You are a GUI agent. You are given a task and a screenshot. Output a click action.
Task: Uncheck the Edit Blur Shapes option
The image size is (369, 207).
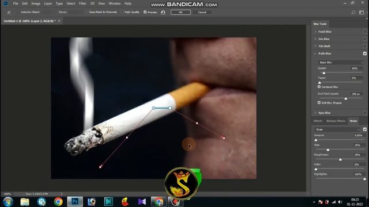click(x=319, y=103)
